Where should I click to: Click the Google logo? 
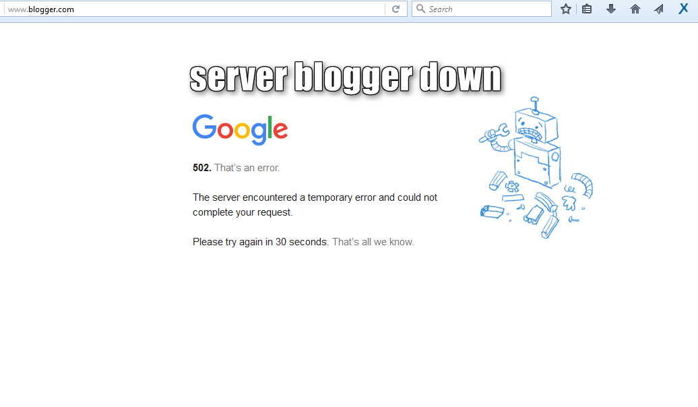coord(240,129)
